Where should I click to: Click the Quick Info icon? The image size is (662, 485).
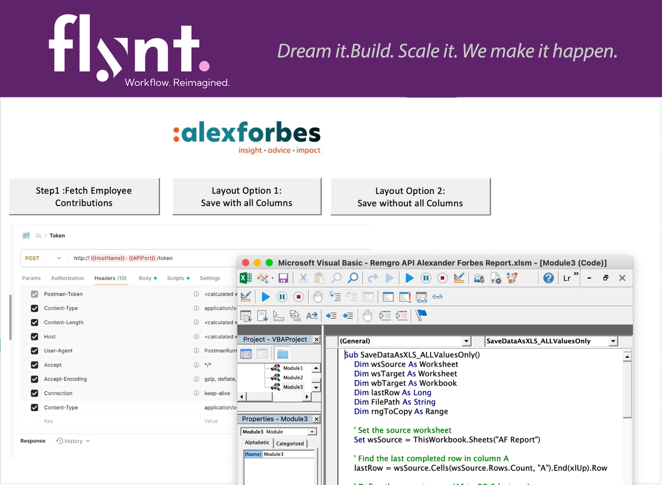click(278, 316)
